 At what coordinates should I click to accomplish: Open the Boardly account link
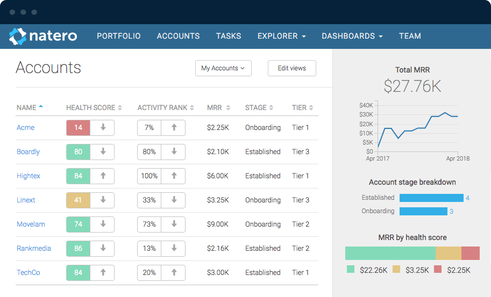point(28,152)
